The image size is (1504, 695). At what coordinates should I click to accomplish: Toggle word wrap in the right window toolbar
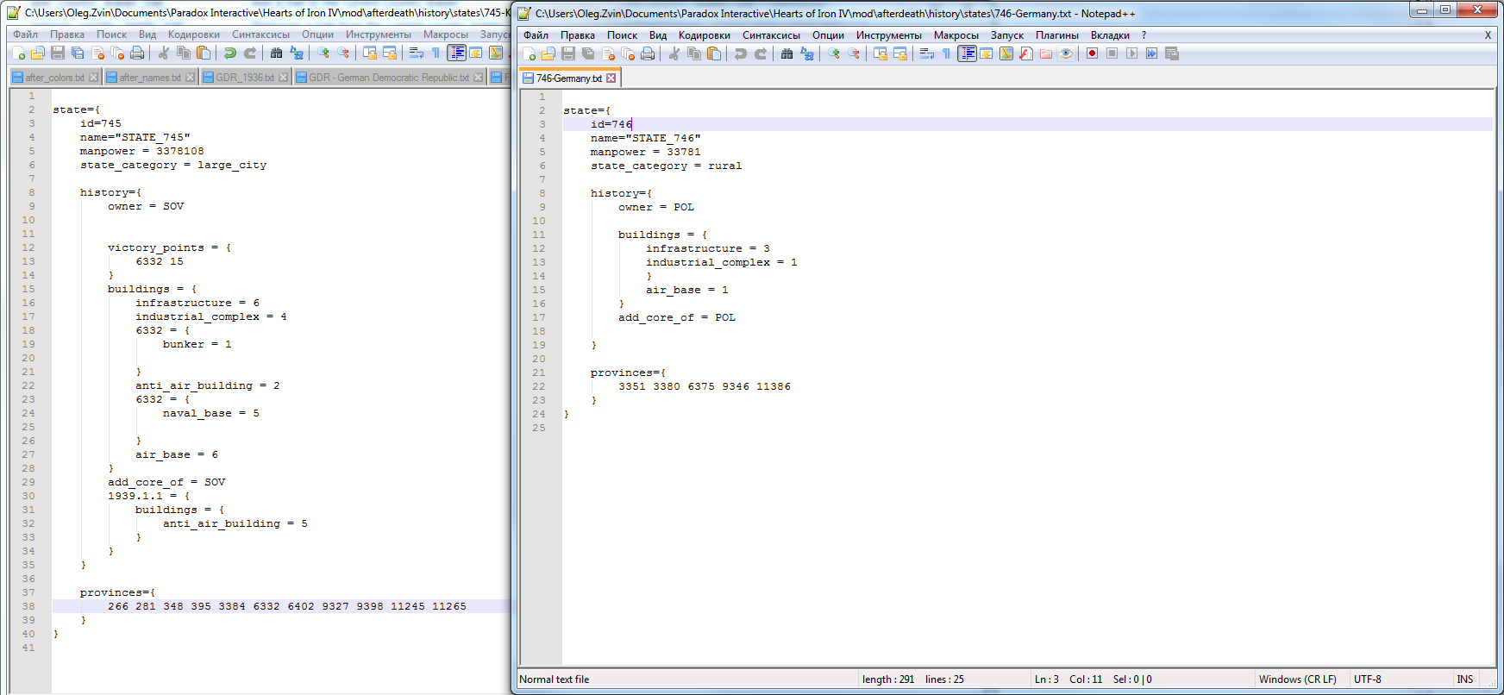[x=927, y=53]
